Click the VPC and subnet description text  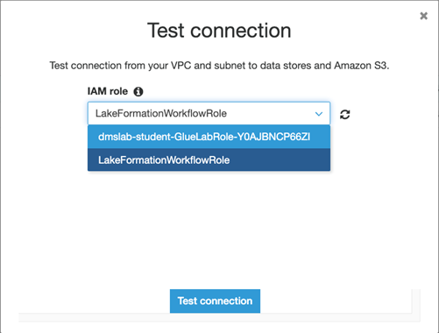point(219,66)
